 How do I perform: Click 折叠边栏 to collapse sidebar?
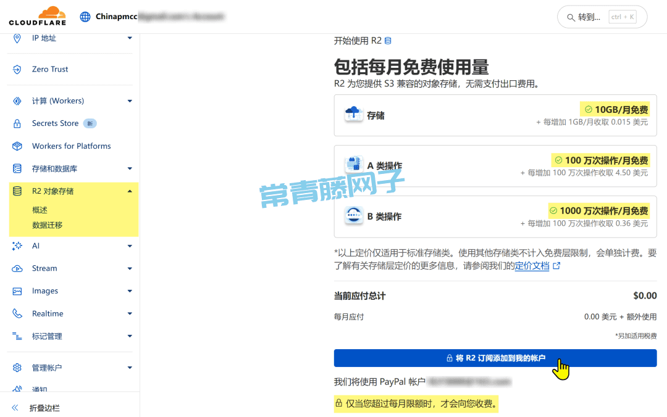(44, 408)
